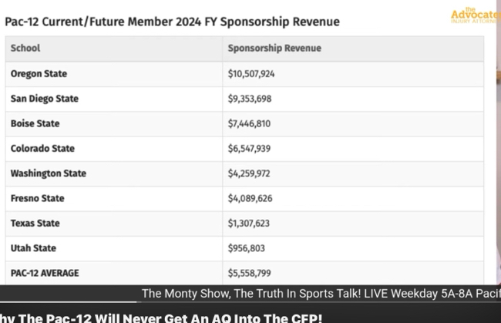Click the Fresno State cell
The height and width of the screenshot is (323, 501).
(37, 198)
